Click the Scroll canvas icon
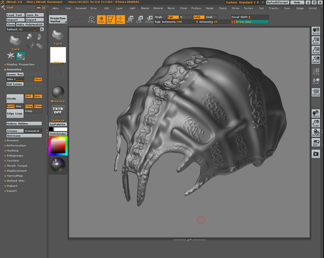This screenshot has height=258, width=324. [316, 31]
